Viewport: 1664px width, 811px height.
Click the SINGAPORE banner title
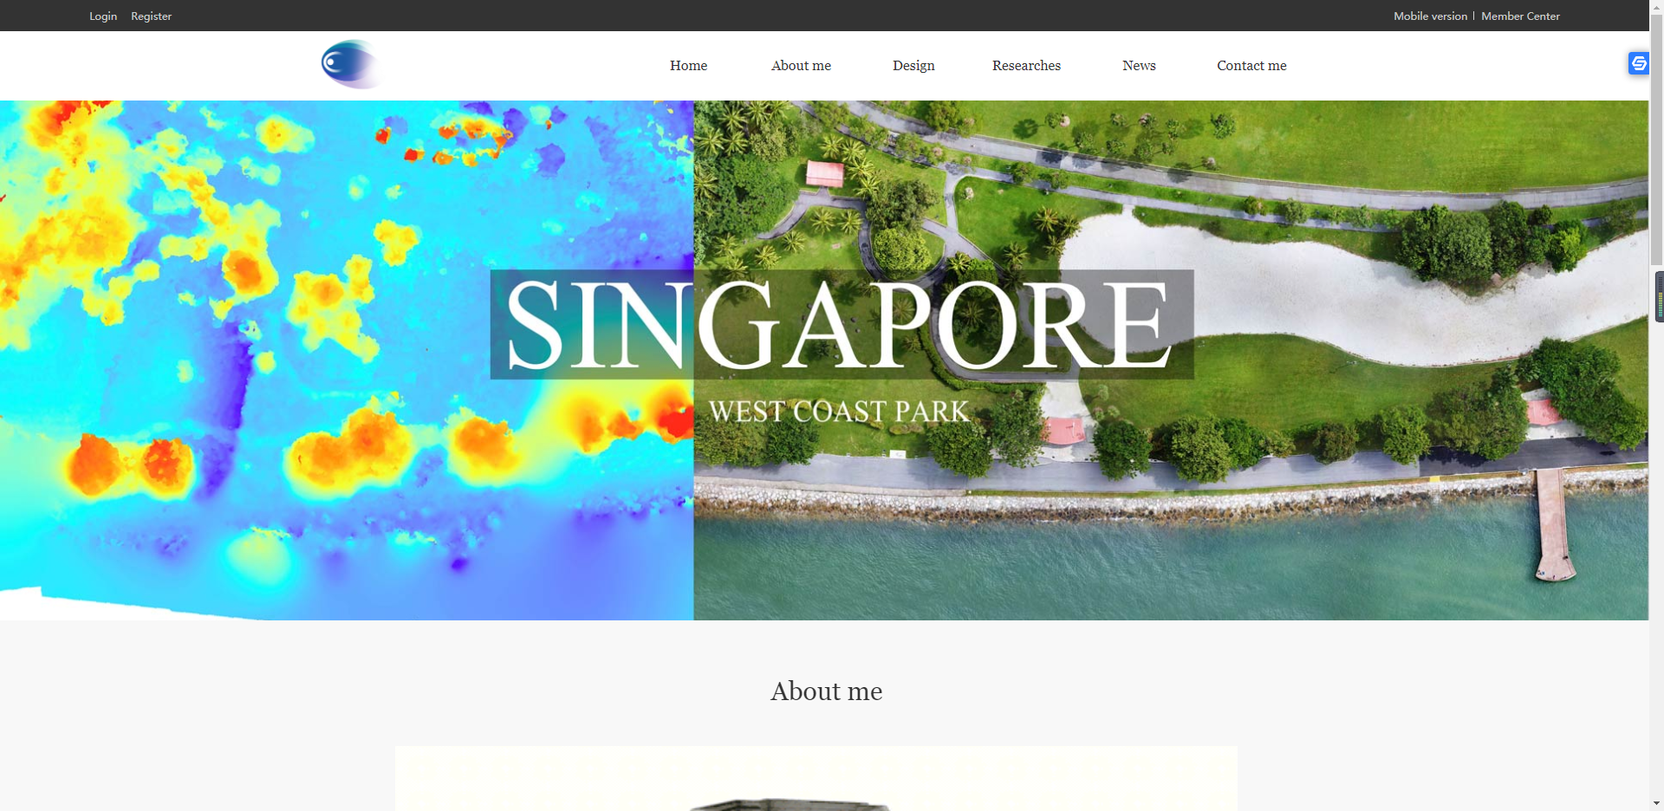pyautogui.click(x=842, y=325)
